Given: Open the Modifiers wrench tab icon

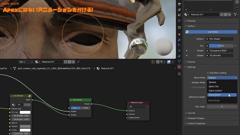Looking at the screenshot, I should pos(179,40).
